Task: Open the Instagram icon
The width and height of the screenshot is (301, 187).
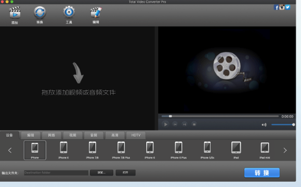Action: [x=282, y=7]
